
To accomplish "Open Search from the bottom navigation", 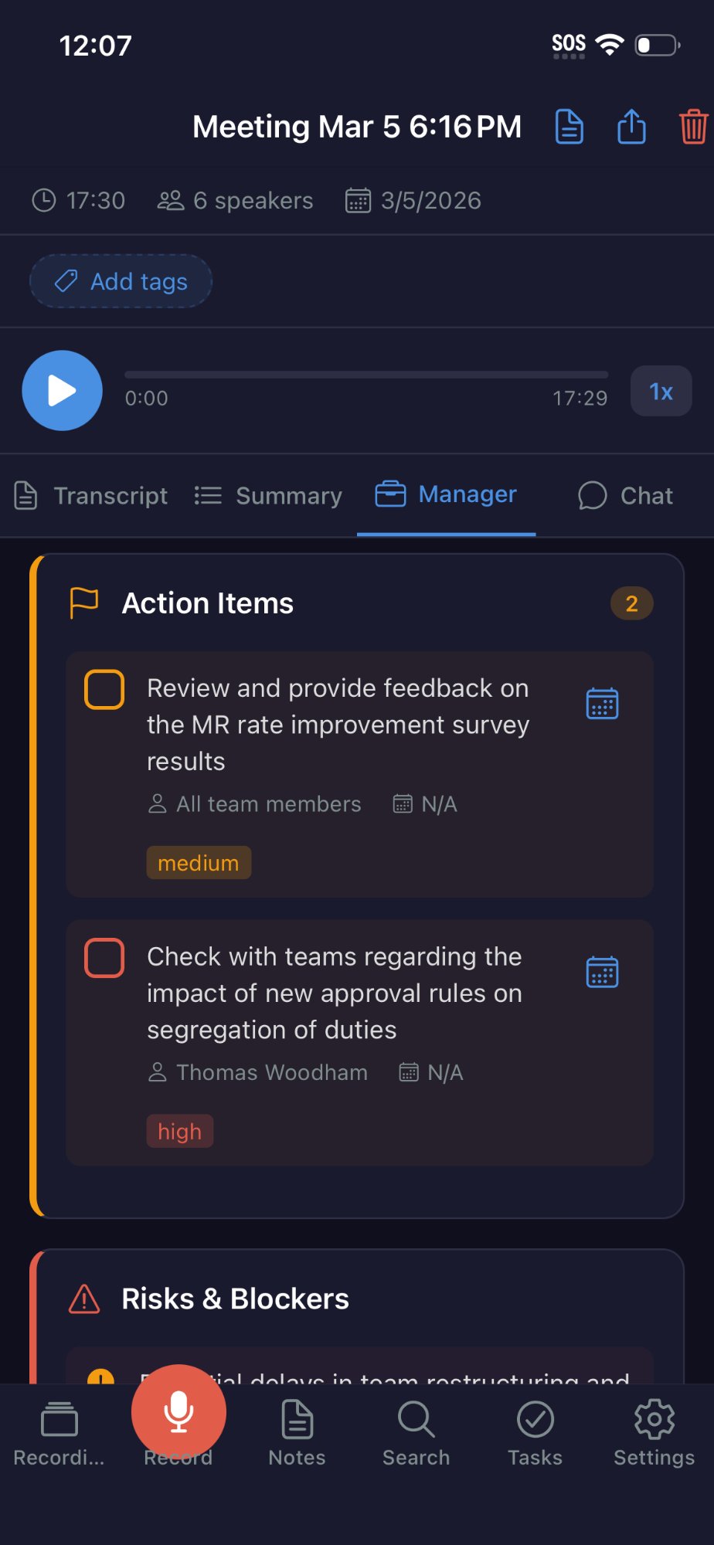I will pyautogui.click(x=416, y=1433).
